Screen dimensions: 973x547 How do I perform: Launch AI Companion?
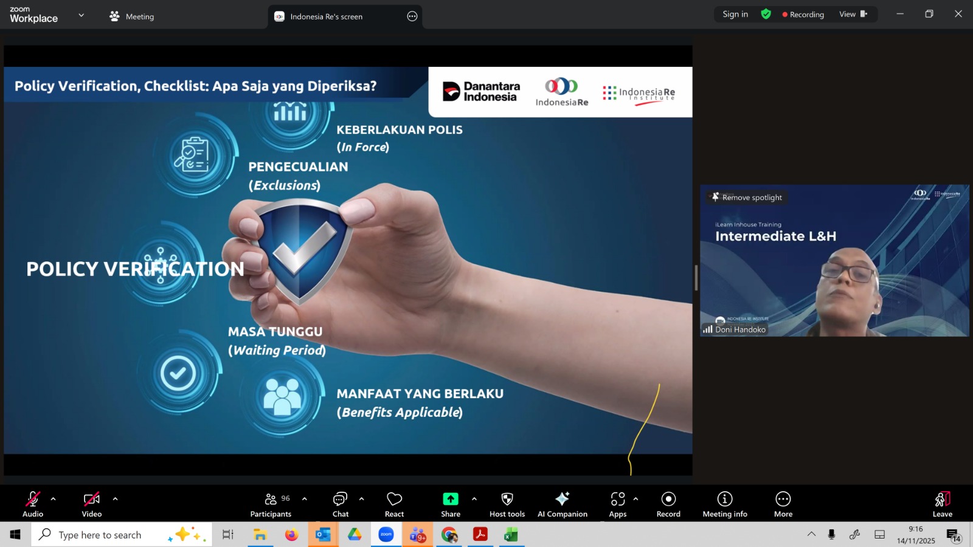tap(562, 504)
